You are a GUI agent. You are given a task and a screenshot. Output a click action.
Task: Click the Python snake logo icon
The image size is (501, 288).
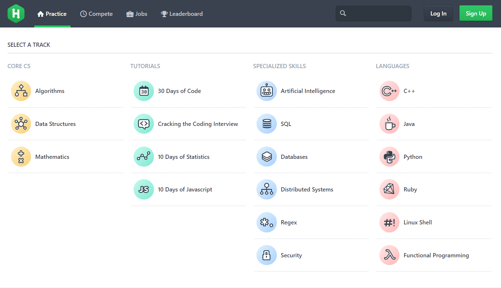tap(389, 157)
